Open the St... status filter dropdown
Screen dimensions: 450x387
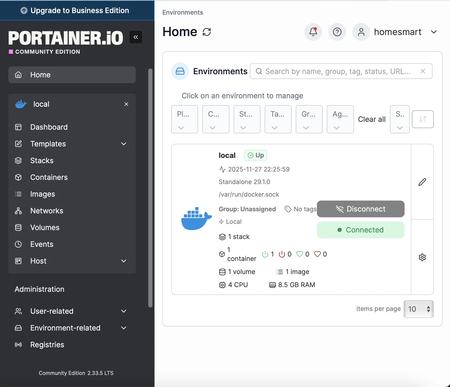point(247,119)
